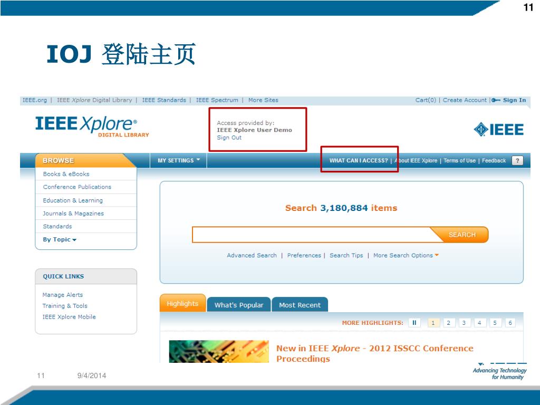This screenshot has height=405, width=540.
Task: Browse Conference Publications
Action: pyautogui.click(x=77, y=187)
